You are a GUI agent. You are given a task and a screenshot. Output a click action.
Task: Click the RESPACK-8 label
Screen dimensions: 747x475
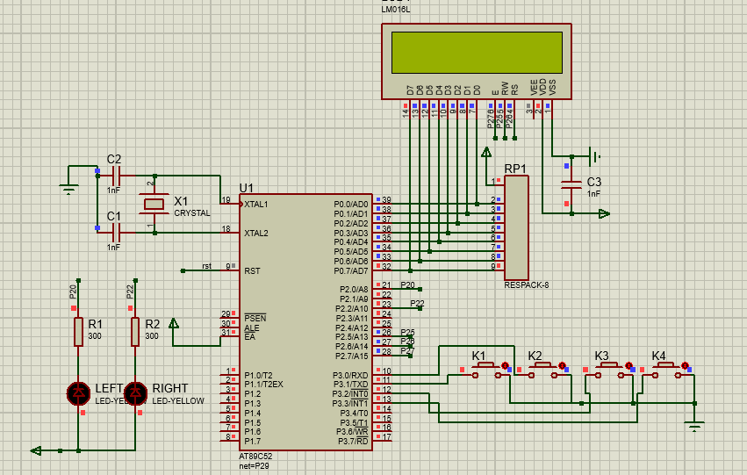tap(527, 284)
